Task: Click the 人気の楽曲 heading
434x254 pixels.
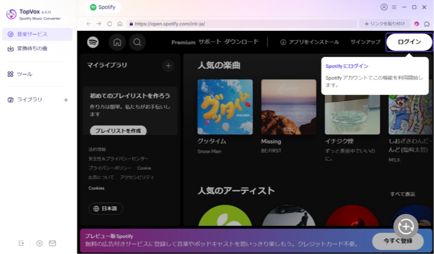Action: (219, 66)
